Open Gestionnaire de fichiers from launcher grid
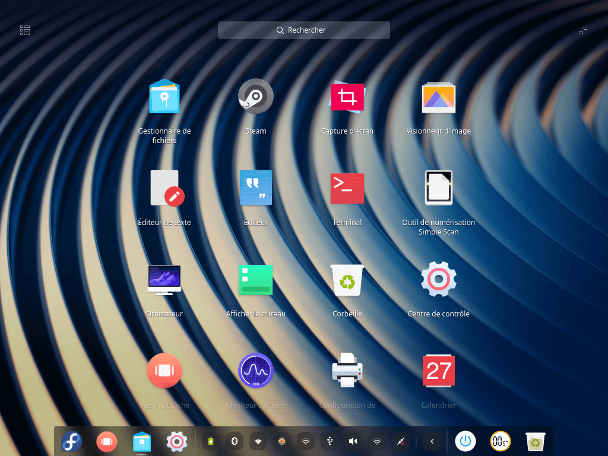 click(x=164, y=97)
